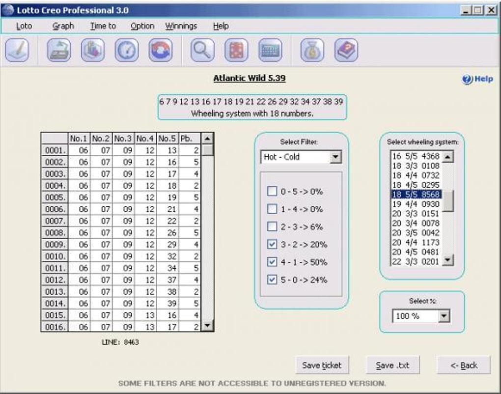
Task: Enable the 0 - 5 -> 0% filter
Action: coord(272,192)
